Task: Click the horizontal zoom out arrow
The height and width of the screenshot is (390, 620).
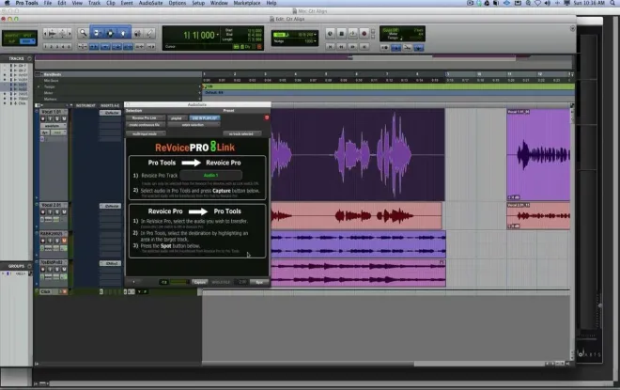Action: [45, 34]
